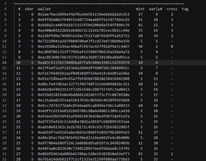
Task: Click mint value 37 in rank 1 row
Action: coord(140,14)
